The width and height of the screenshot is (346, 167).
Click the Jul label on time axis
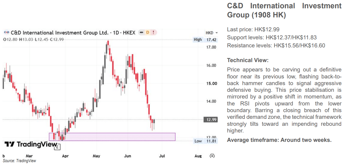[x=162, y=156]
